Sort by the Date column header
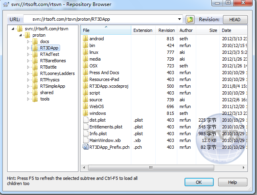The width and height of the screenshot is (257, 195). click(x=233, y=30)
